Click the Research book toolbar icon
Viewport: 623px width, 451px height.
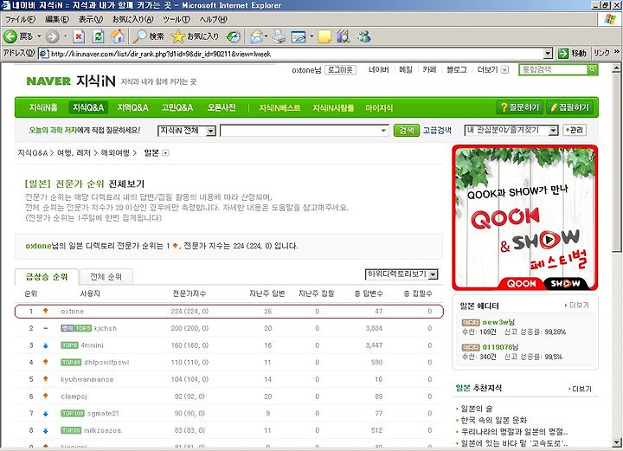pos(344,36)
